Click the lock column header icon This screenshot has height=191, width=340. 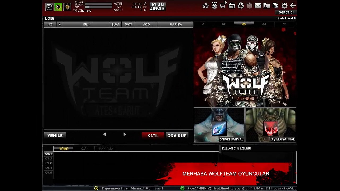click(59, 24)
